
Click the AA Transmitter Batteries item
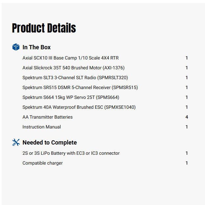click(48, 117)
